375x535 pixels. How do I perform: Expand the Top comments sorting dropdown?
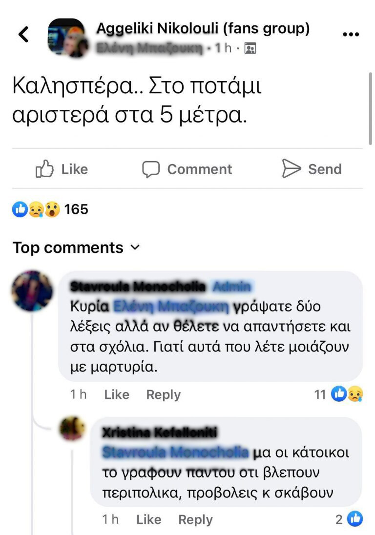[76, 247]
